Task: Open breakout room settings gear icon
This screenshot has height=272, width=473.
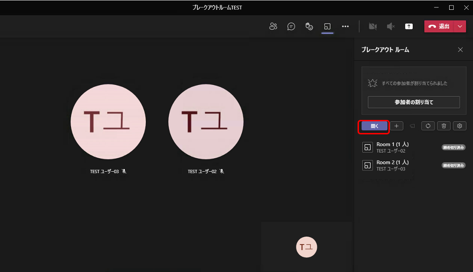Action: point(459,126)
